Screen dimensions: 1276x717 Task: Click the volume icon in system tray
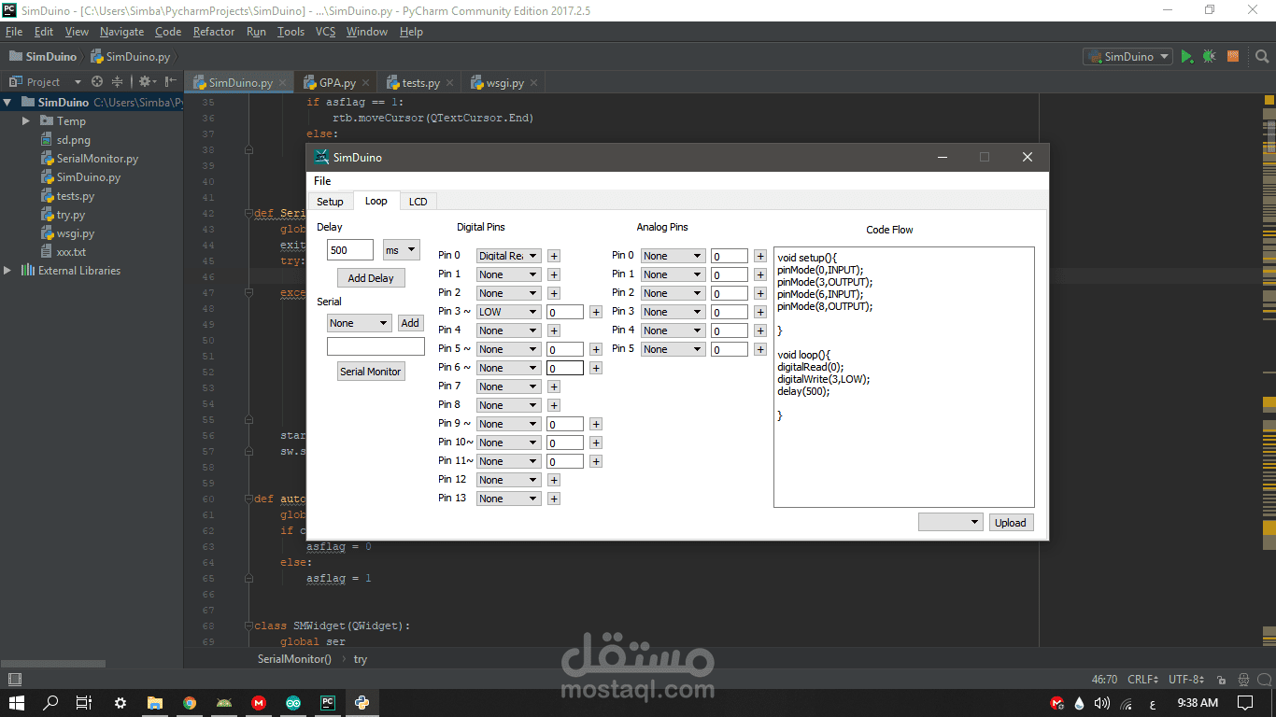pyautogui.click(x=1101, y=703)
